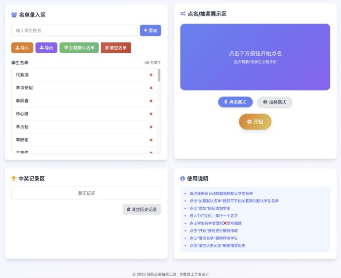The width and height of the screenshot is (341, 278).
Task: Switch to 点名模式 mode
Action: (235, 102)
